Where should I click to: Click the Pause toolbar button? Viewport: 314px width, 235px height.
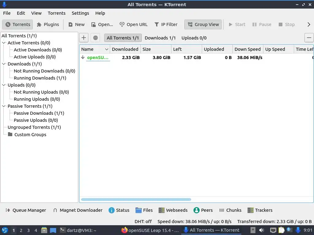coord(262,24)
